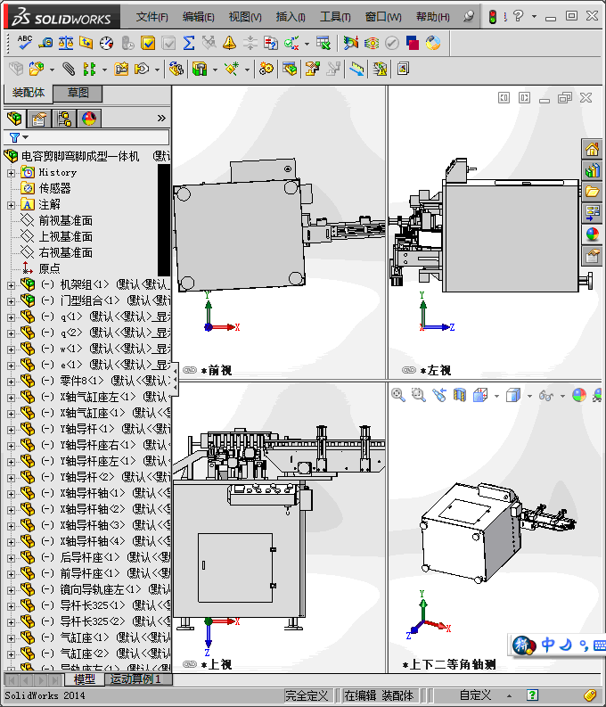Viewport: 606px width, 707px height.
Task: Click the yellow warning bell diagnostics icon
Action: [229, 43]
